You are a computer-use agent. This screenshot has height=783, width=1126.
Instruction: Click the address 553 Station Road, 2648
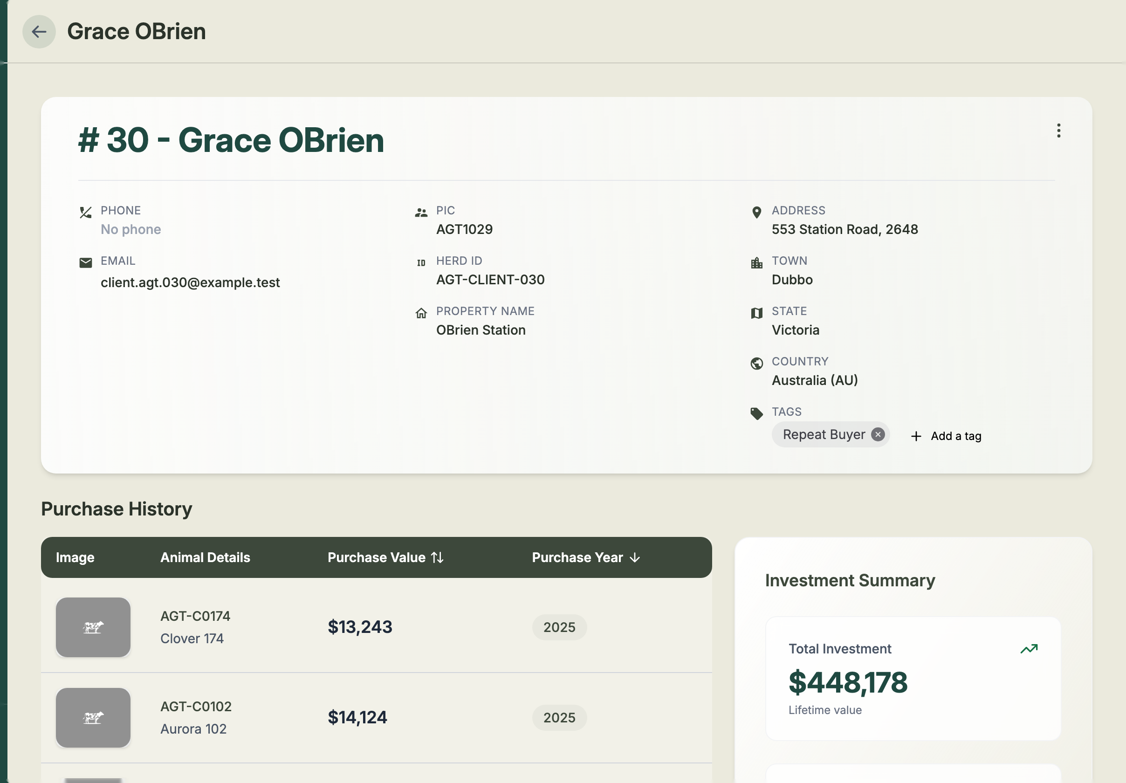[x=844, y=229]
